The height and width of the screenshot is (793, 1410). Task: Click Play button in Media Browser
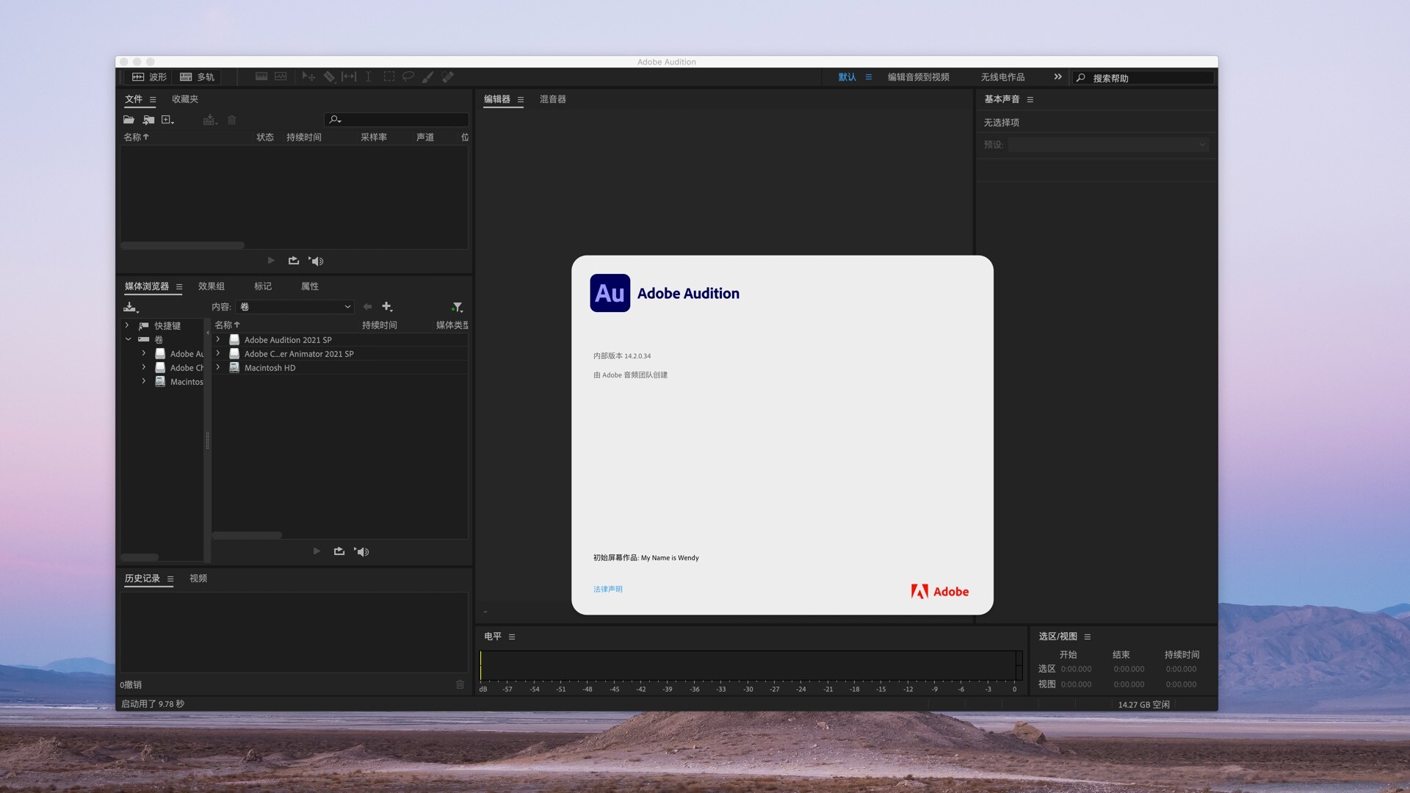coord(317,551)
